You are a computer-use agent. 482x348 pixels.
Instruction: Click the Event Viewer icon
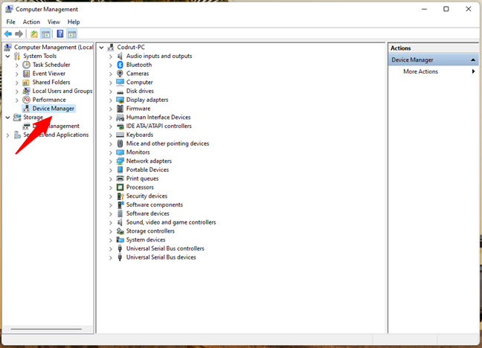(x=27, y=74)
